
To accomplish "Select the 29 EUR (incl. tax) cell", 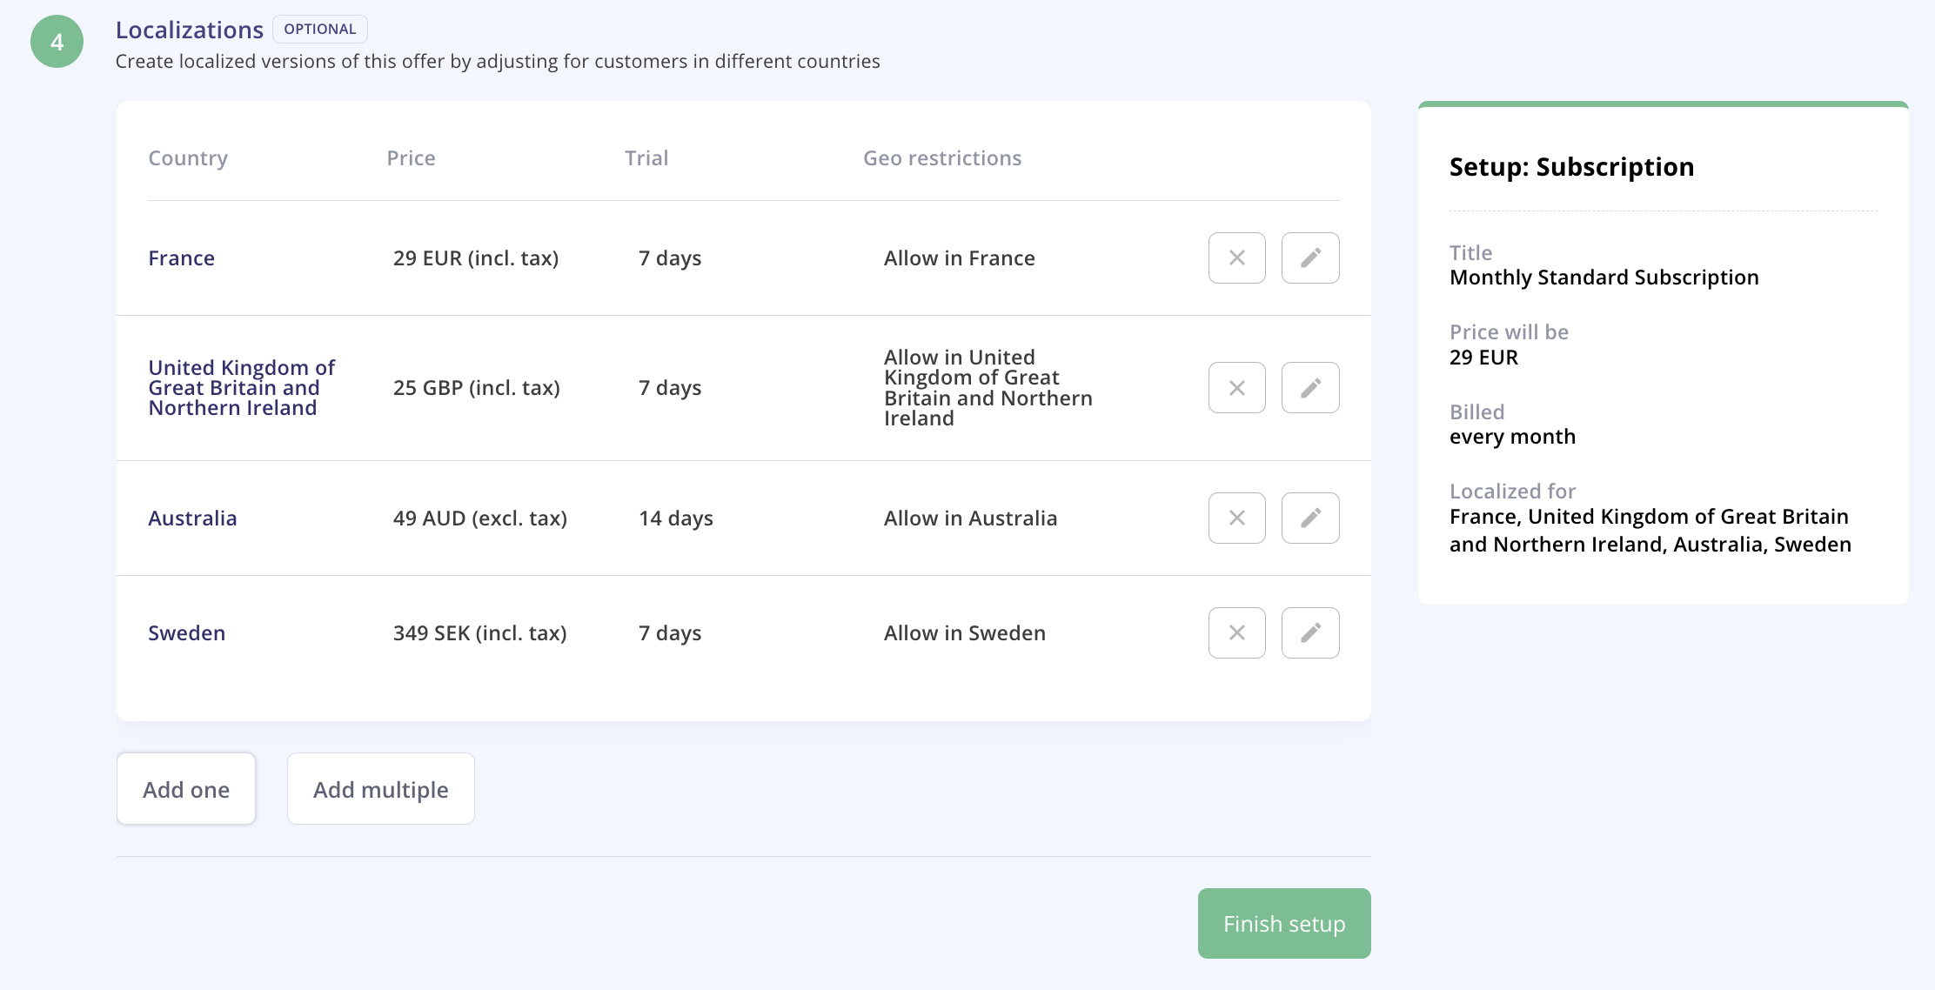I will (476, 258).
